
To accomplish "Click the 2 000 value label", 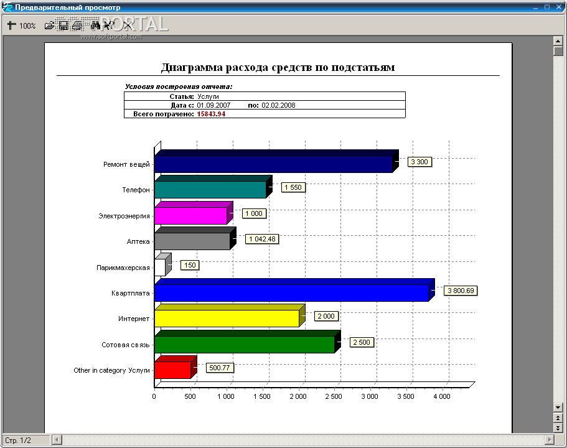I will click(326, 316).
